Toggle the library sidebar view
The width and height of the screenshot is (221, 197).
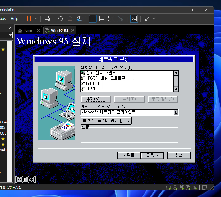pos(93,19)
